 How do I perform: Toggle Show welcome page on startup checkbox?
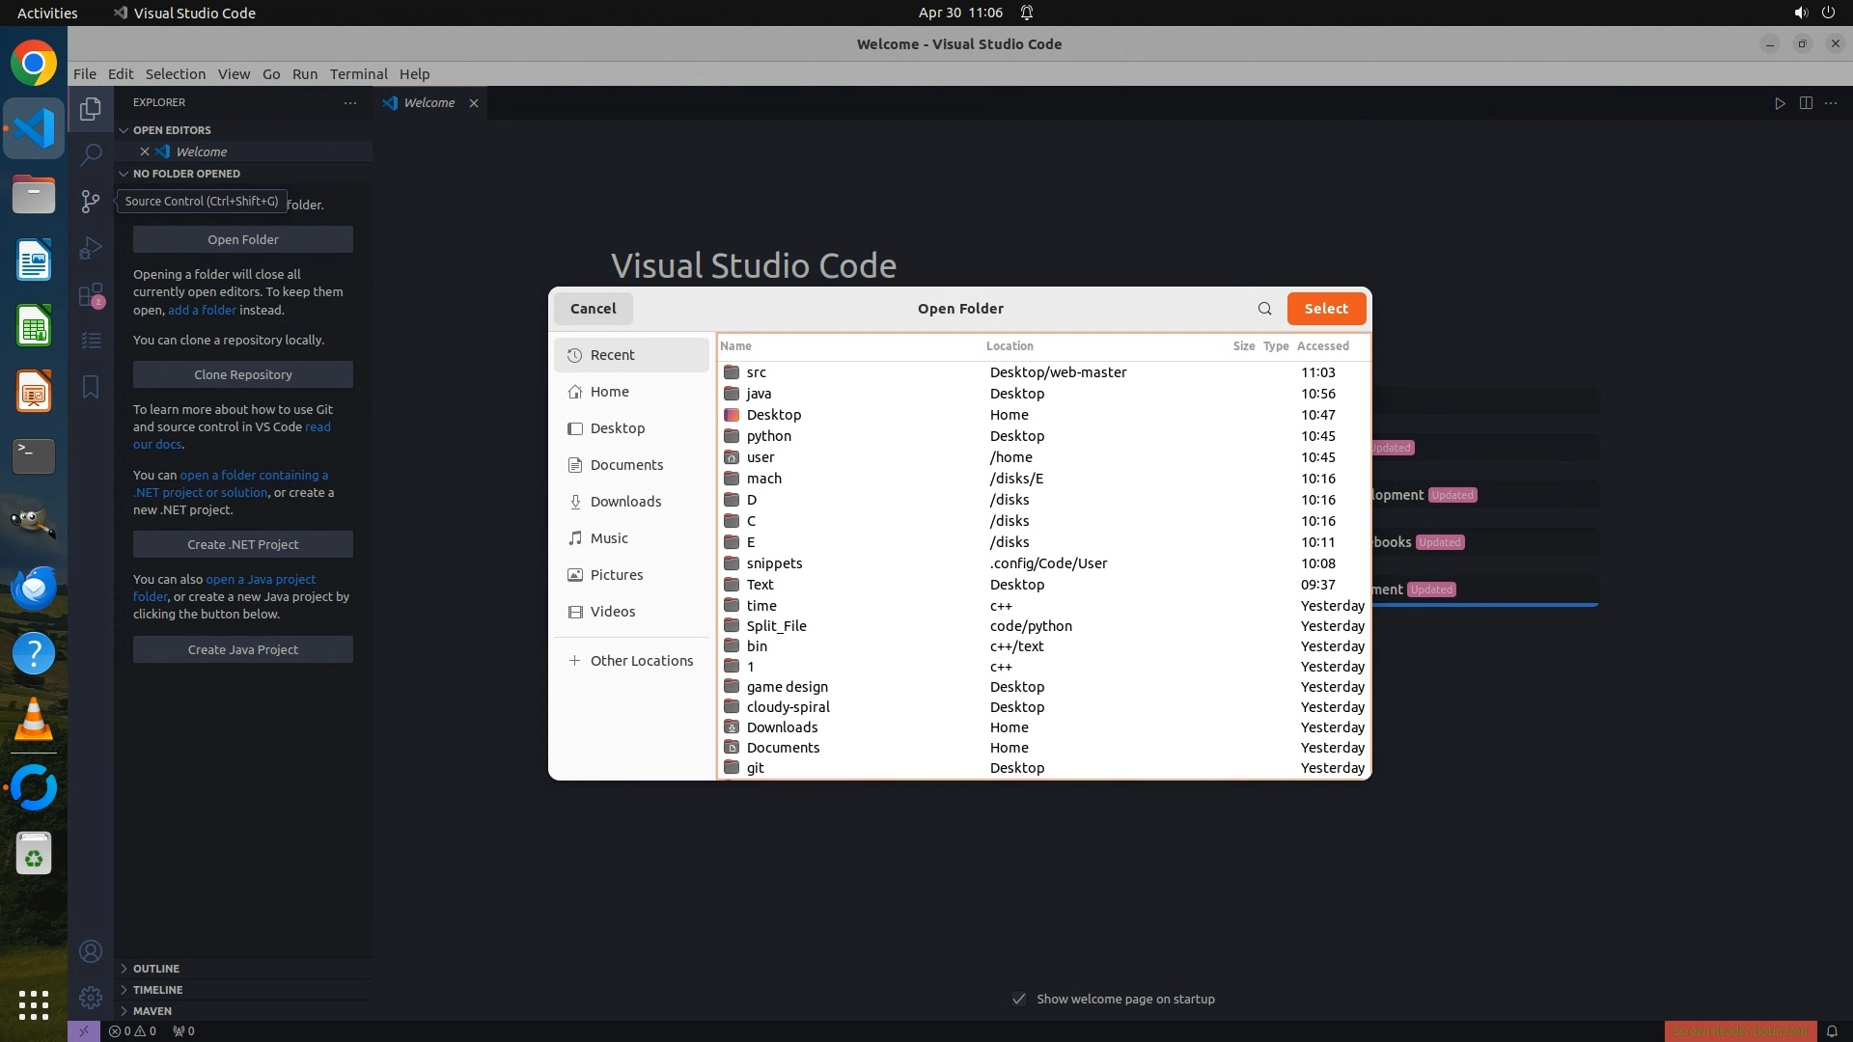pyautogui.click(x=1019, y=999)
